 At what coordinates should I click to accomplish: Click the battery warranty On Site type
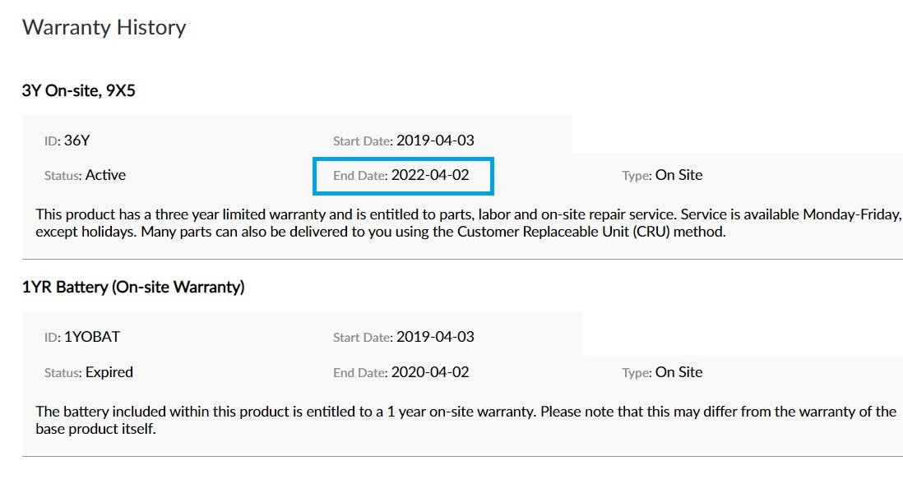coord(679,372)
